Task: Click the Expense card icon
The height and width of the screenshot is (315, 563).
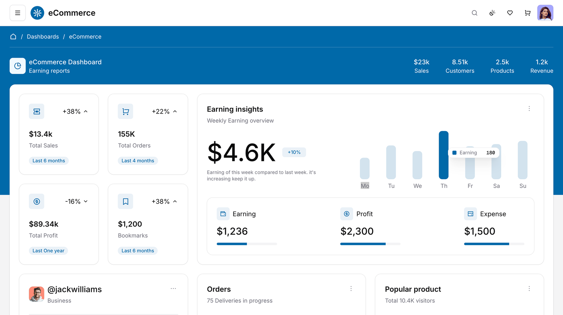Action: (x=470, y=214)
